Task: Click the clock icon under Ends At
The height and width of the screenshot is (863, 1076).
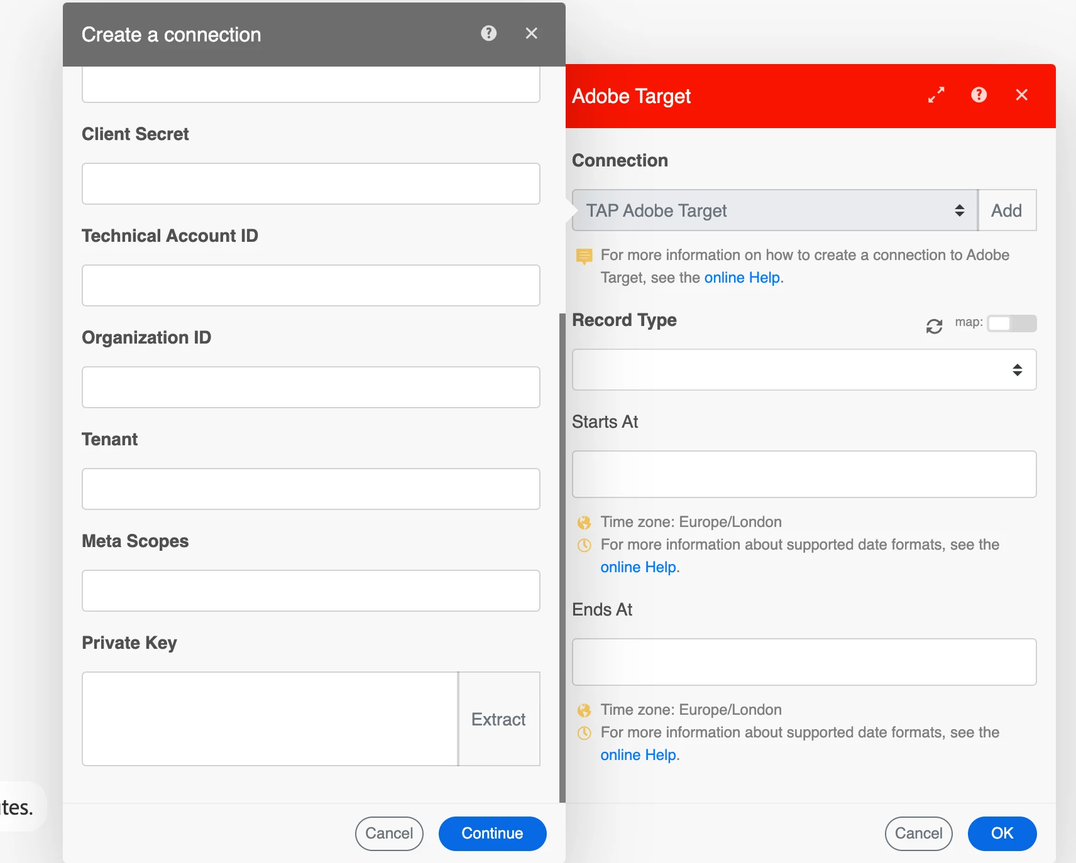Action: (x=585, y=733)
